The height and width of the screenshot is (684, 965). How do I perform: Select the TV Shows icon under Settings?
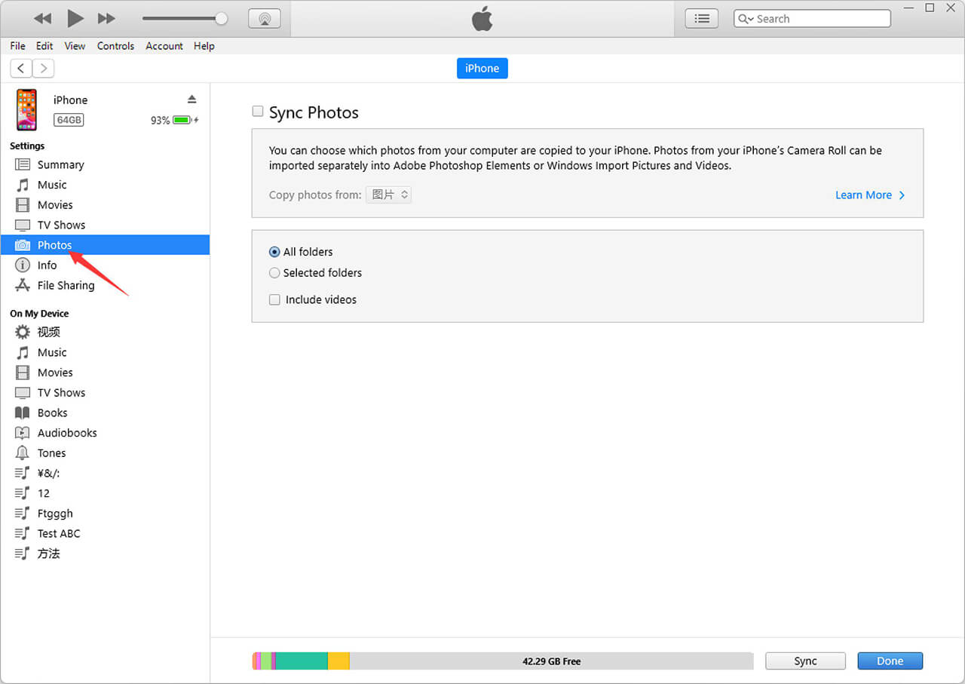click(x=23, y=225)
